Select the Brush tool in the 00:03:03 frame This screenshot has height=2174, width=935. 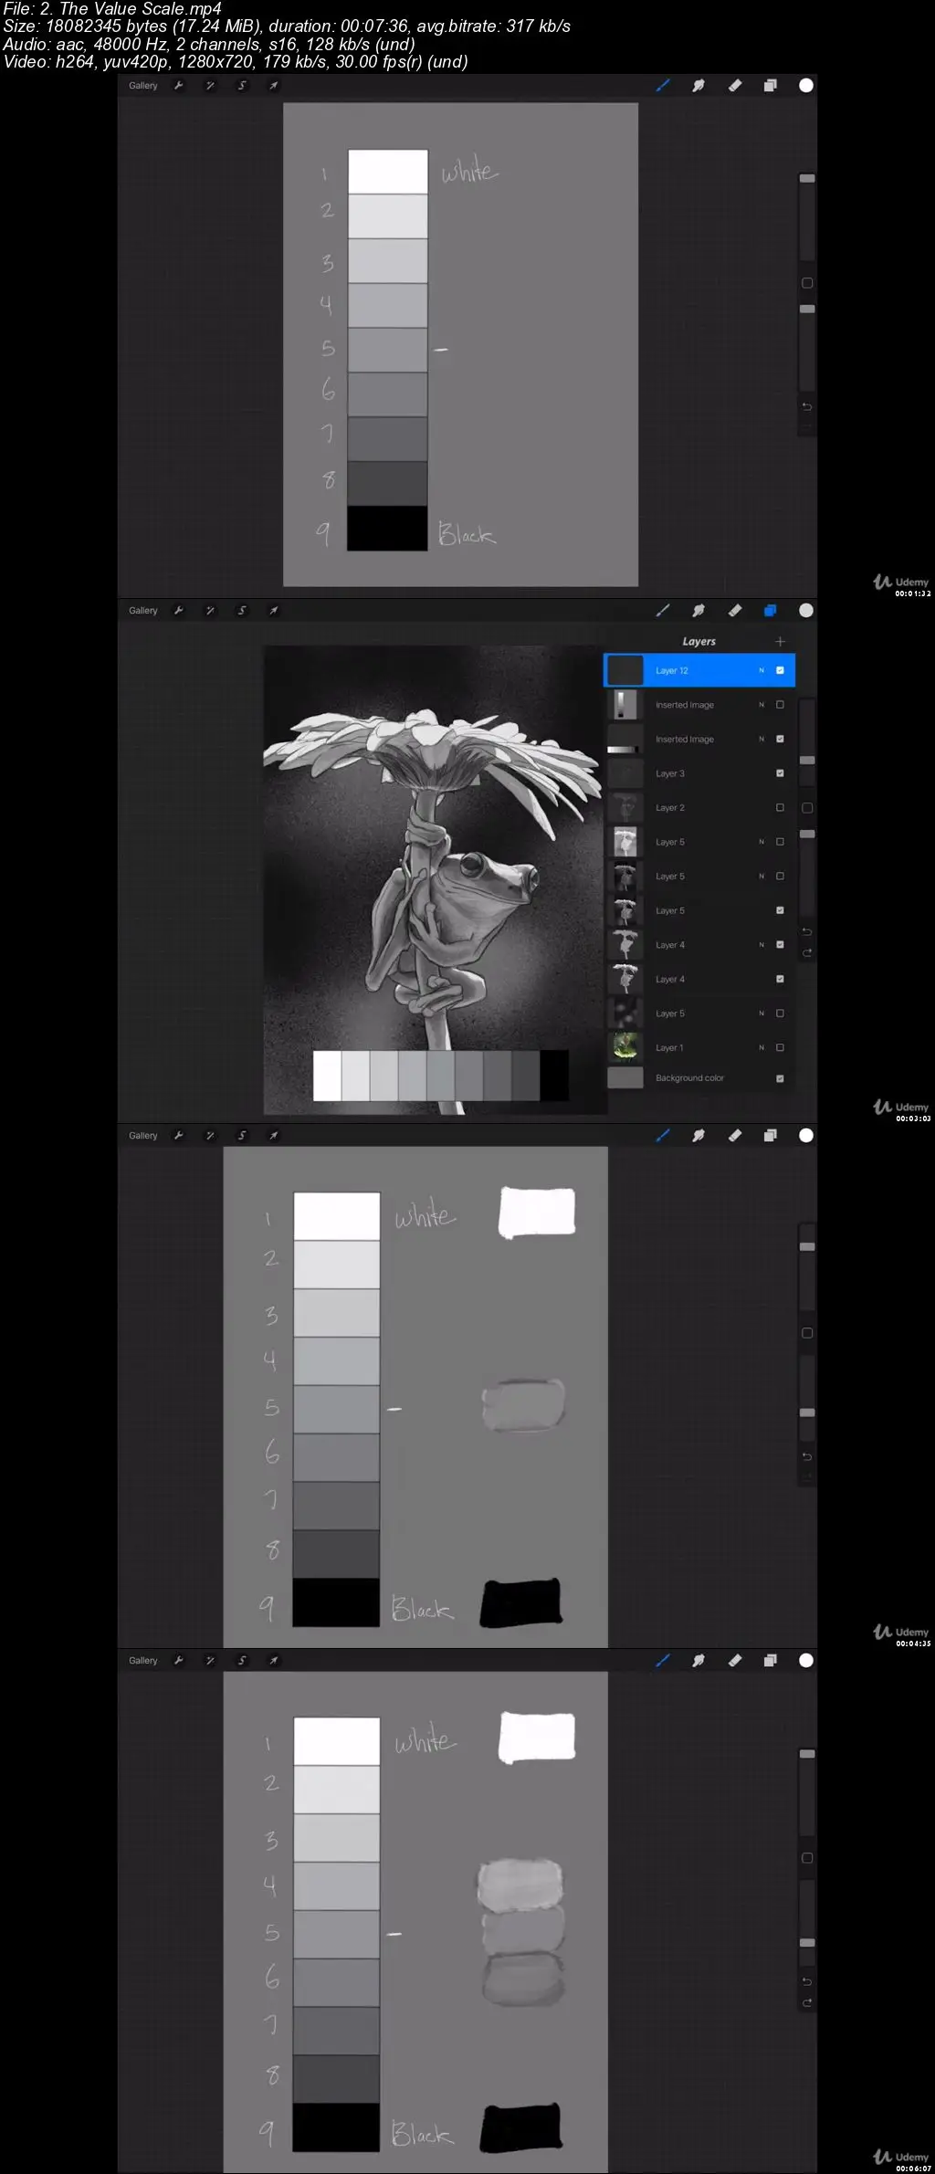[x=663, y=611]
